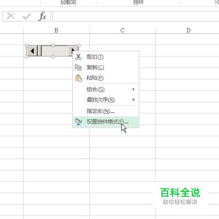Click the Cut scissors icon
The image size is (219, 219).
[78, 57]
